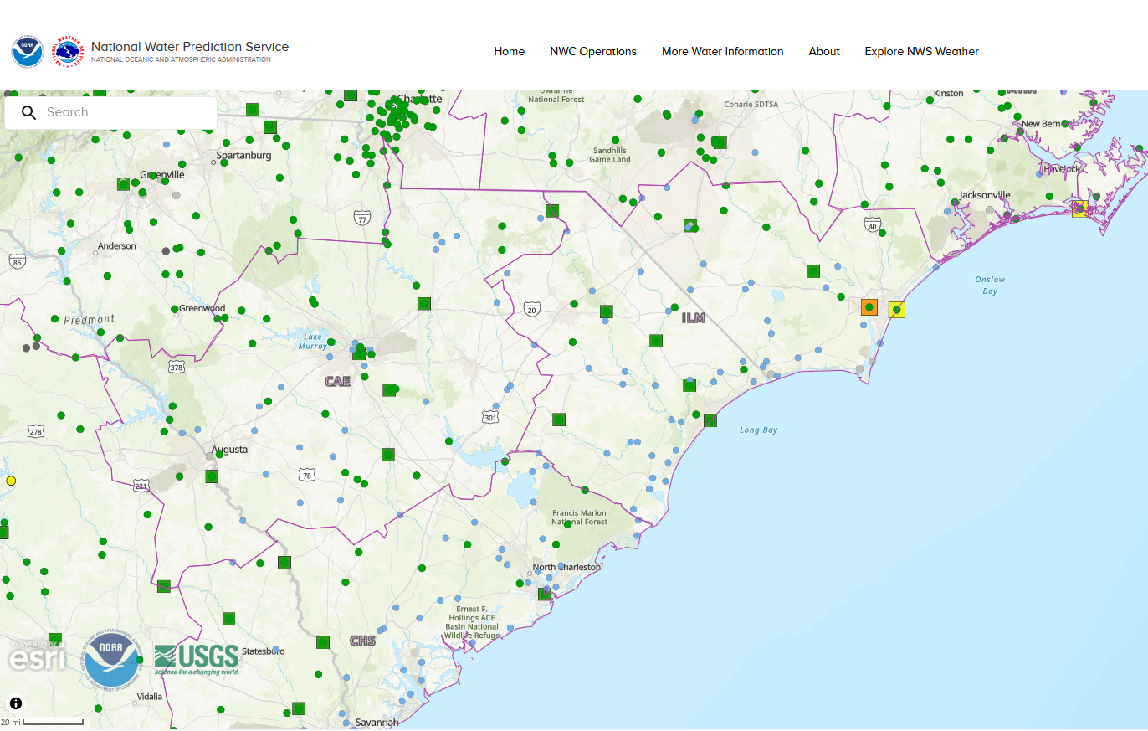Click the US 278 highway shield
Viewport: 1148px width, 731px height.
pyautogui.click(x=35, y=431)
